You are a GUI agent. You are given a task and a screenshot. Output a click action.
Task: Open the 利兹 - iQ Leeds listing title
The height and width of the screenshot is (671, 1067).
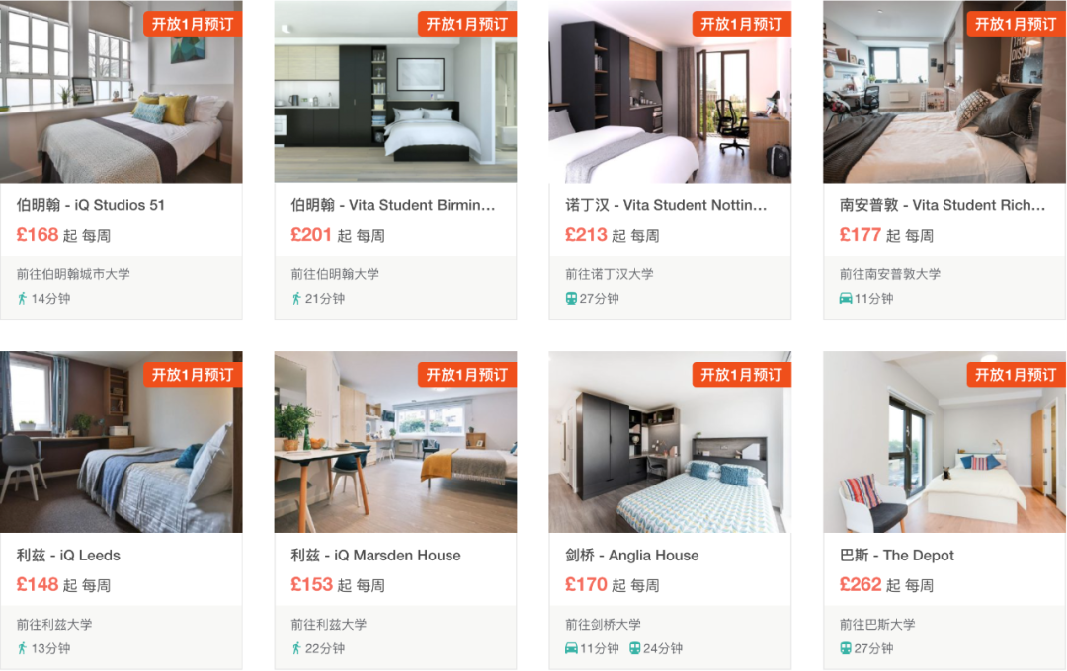[x=68, y=556]
